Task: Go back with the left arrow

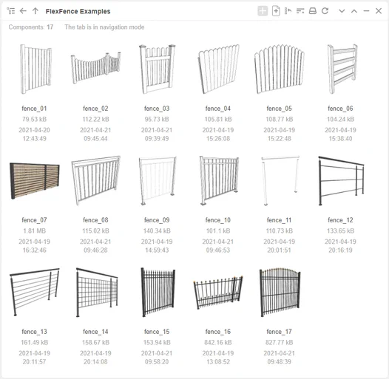Action: [x=23, y=11]
